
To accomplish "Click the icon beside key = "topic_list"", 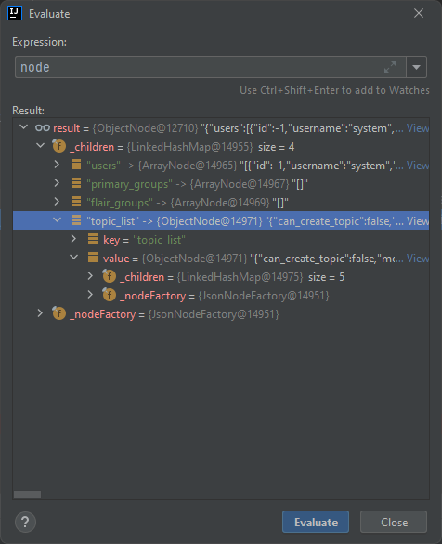I will (x=93, y=239).
